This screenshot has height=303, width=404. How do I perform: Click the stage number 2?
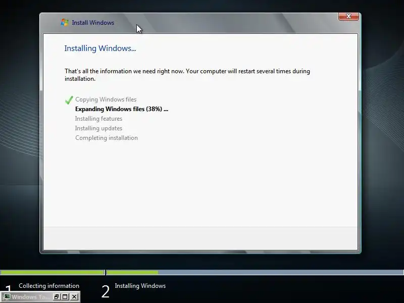click(106, 292)
